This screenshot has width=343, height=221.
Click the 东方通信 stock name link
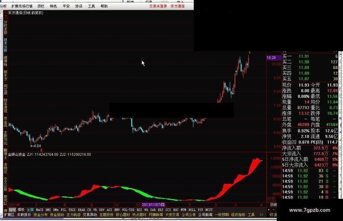pos(178,6)
